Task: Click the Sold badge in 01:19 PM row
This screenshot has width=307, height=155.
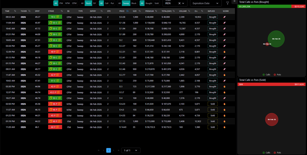Action: [x=213, y=121]
